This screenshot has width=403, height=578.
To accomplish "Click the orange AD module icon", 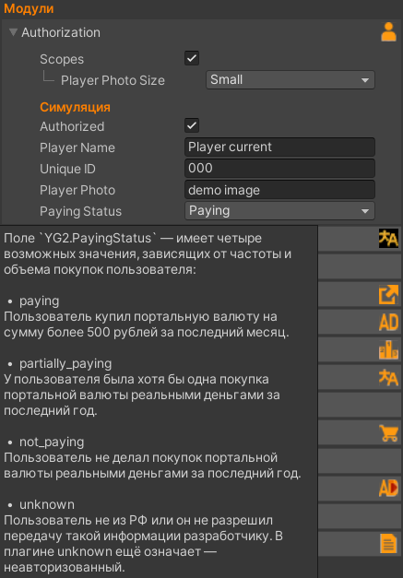I will 388,322.
